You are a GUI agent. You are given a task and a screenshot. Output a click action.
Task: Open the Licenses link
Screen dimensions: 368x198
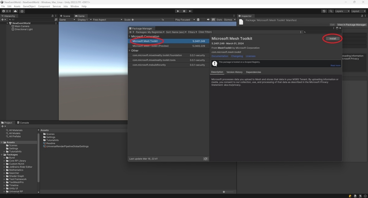coord(251,56)
